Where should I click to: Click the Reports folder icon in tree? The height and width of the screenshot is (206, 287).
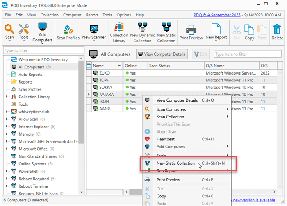[14, 81]
